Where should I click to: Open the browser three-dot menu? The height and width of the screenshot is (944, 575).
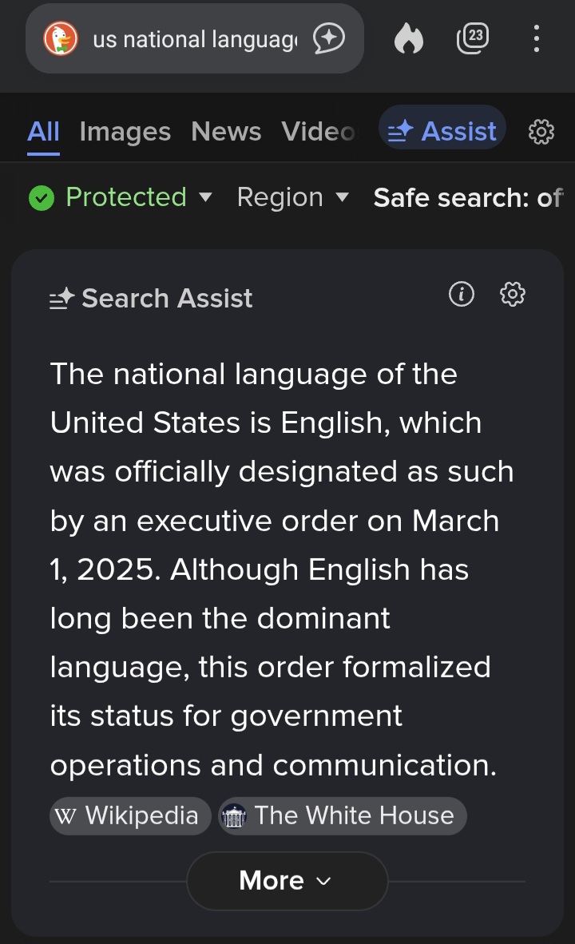pyautogui.click(x=536, y=38)
